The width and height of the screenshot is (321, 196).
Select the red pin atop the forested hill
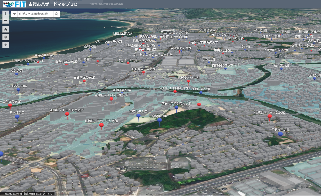point(199,105)
